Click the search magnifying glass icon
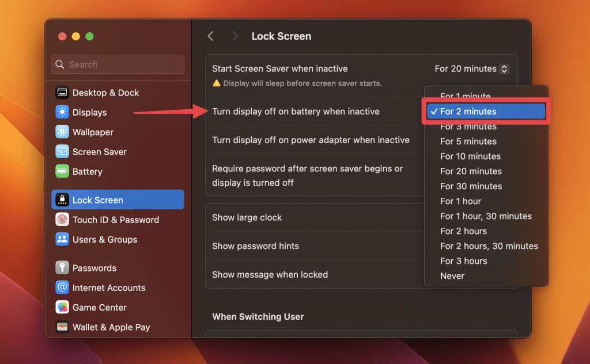The width and height of the screenshot is (590, 364). [60, 64]
